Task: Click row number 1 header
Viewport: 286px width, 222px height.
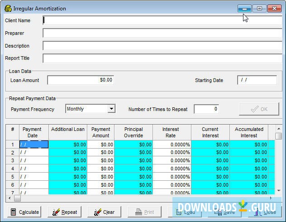Action: [x=13, y=145]
